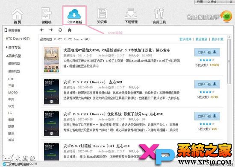Select HTC Desire (G7) device in sidebar
235x167 pixels.
pos(18,38)
